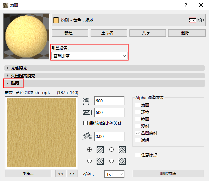Click the texture width field showing 600
Screen dimensions: 209x181
pos(109,101)
